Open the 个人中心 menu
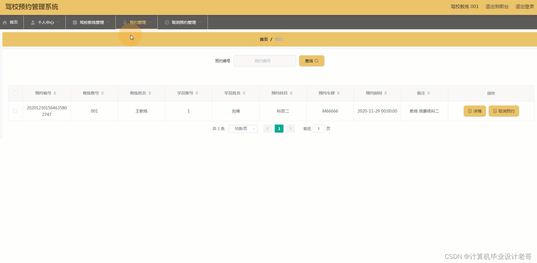 coord(45,22)
